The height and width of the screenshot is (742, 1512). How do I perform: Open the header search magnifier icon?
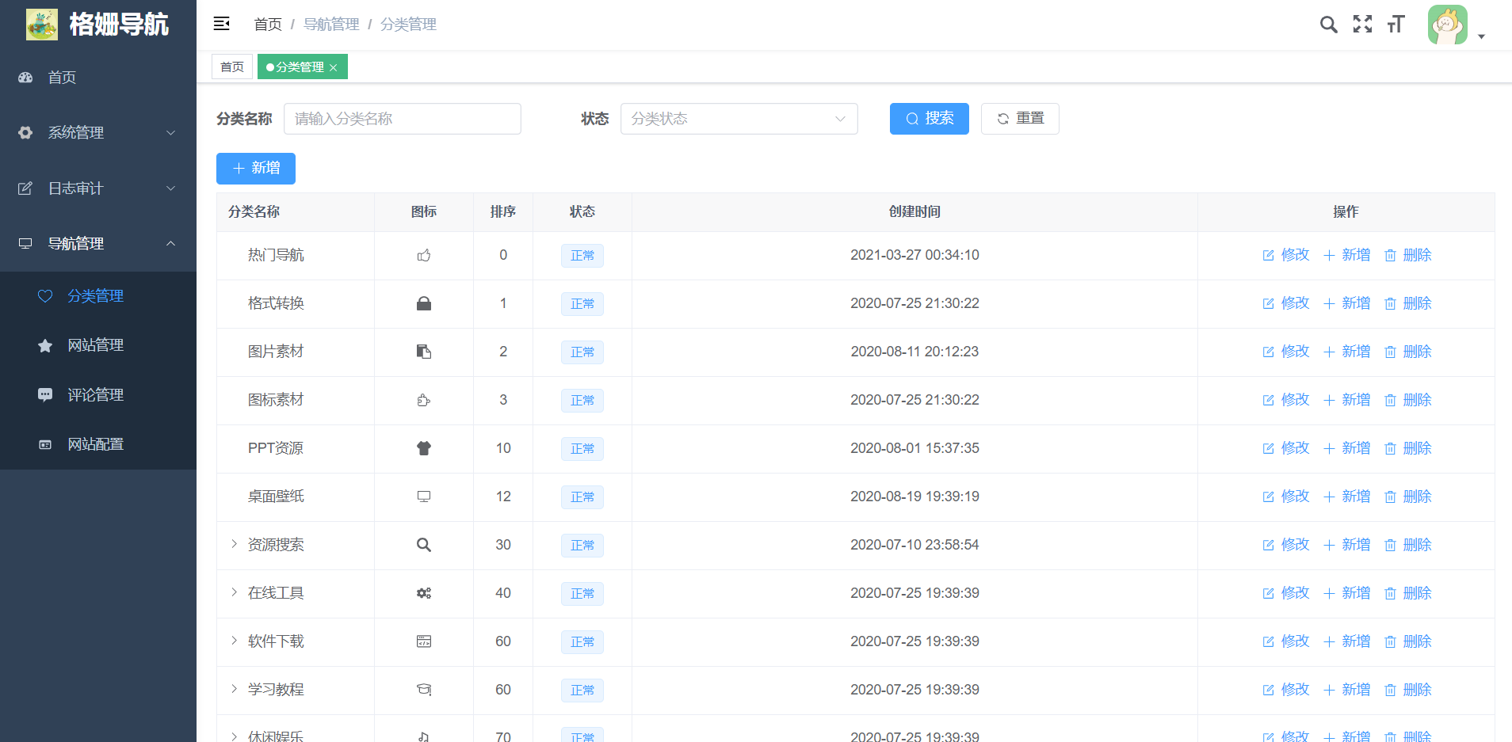coord(1329,25)
